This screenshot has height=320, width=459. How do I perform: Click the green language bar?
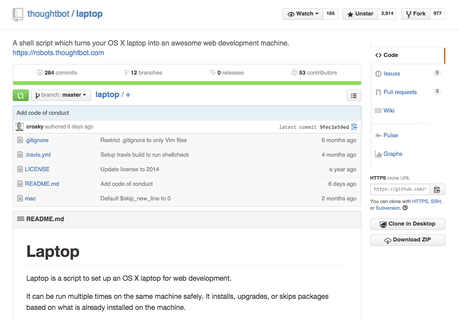[x=187, y=83]
